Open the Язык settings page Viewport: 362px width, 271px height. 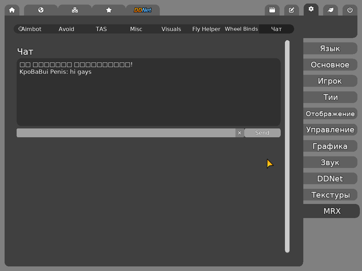tap(330, 48)
